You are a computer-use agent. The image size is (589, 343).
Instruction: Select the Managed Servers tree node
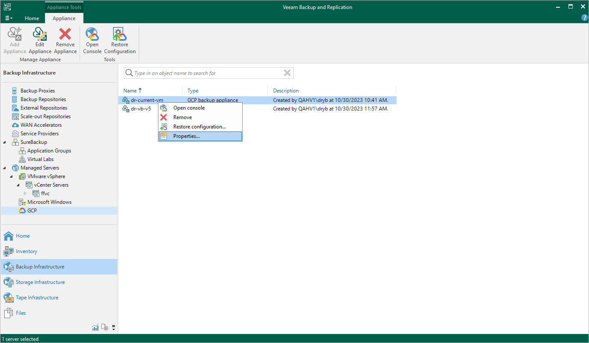click(x=40, y=168)
